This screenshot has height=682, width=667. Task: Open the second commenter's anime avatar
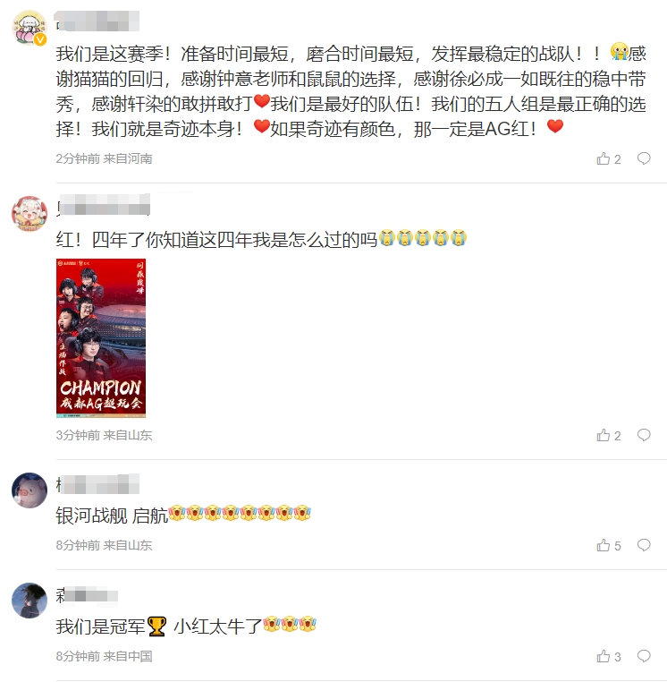pyautogui.click(x=30, y=214)
